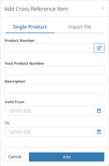Image resolution: width=109 pixels, height=166 pixels.
Task: Click the Product Number label
Action: [20, 41]
